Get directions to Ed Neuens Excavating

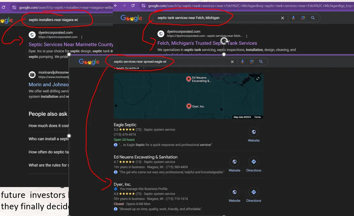(254, 162)
